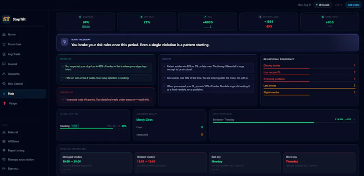Viewport: 364px width, 176px height.
Task: Click the Loss ran past SL row
Action: tap(309, 73)
